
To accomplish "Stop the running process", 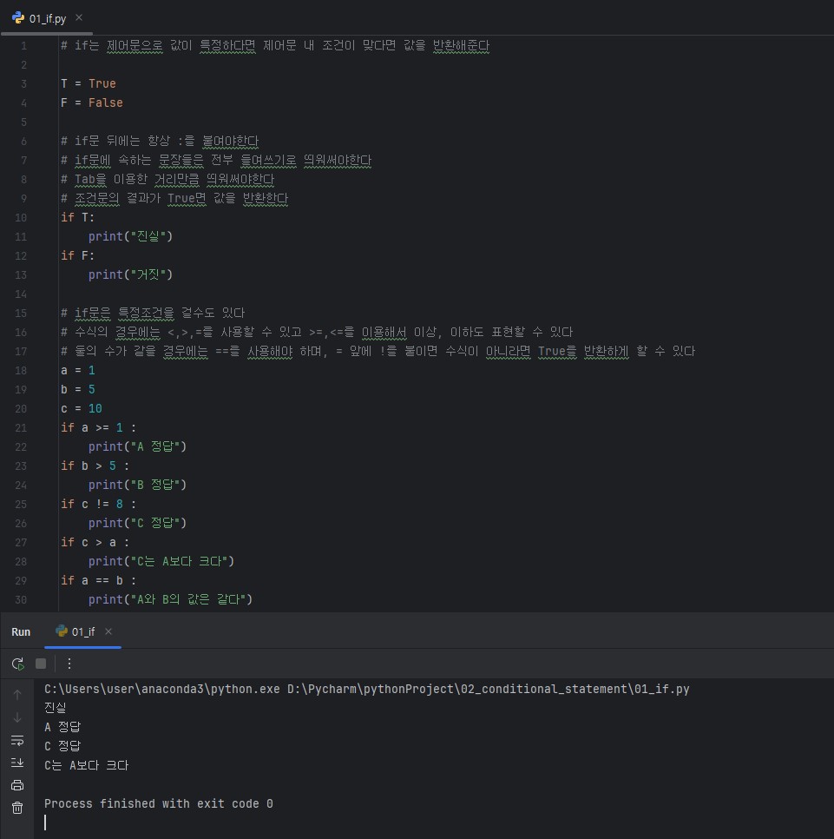I will point(41,664).
